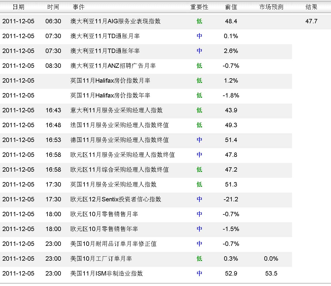The height and width of the screenshot is (286, 331).
Task: Select 英国11月Halifax房价指数月率 event
Action: [110, 81]
